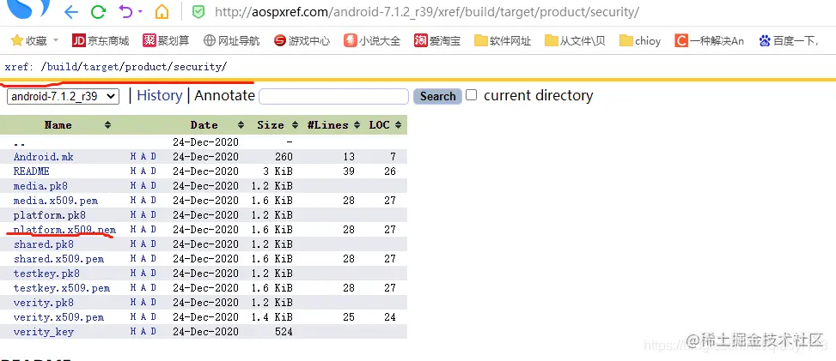Open the 网址导航 bookmark
Image resolution: width=836 pixels, height=361 pixels.
[231, 40]
